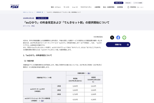Click the 5,940円 table cell

[x=75, y=86]
